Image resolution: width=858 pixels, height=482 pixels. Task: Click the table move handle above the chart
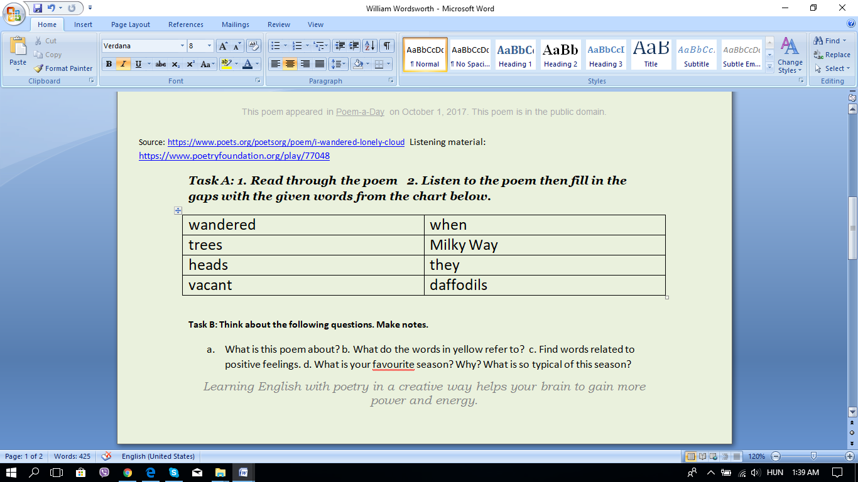[x=178, y=211]
